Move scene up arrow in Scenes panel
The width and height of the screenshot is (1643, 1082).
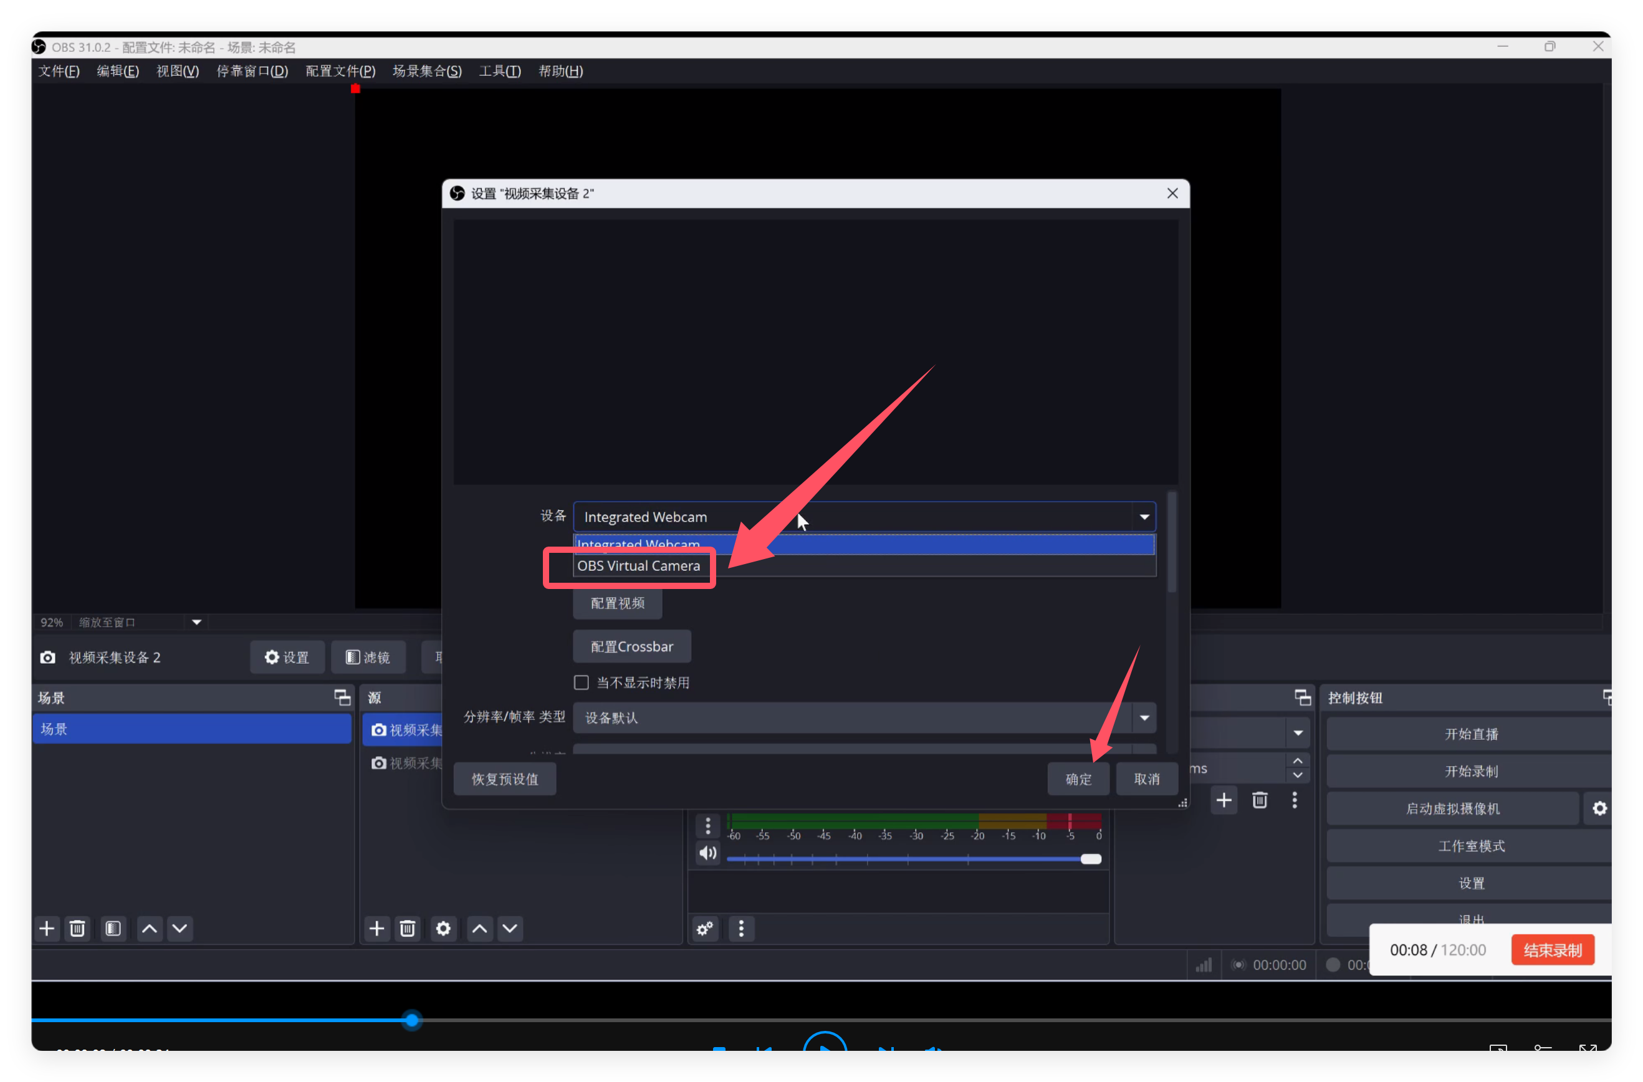(149, 928)
